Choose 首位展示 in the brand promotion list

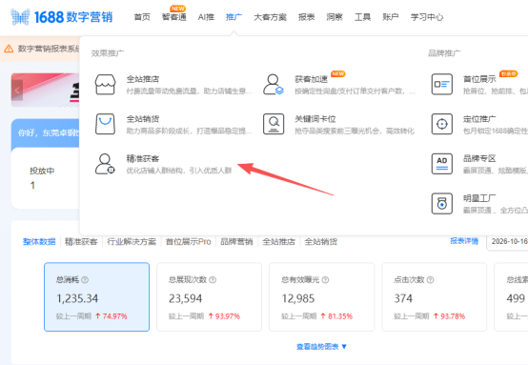tap(479, 79)
